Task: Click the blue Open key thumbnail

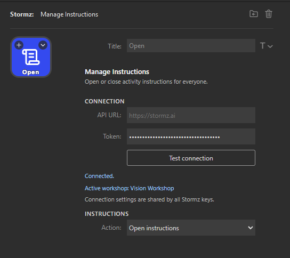Action: tap(31, 57)
